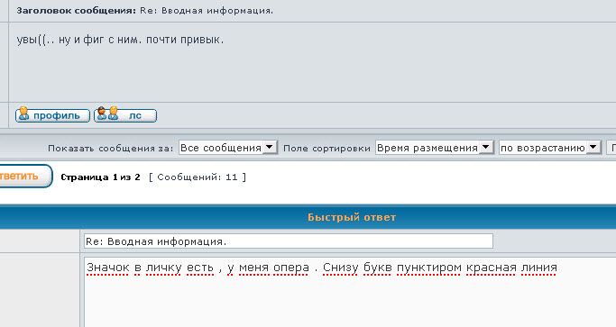Click the underlined word пунктиром in reply
Screen dimensions: 616x327
(428, 268)
